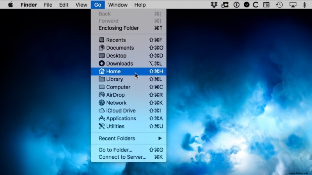Select Computer in the Go menu

(x=129, y=87)
